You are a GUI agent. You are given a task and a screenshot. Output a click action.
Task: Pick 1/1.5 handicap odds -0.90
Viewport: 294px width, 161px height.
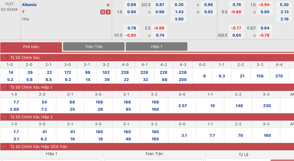tap(131, 35)
